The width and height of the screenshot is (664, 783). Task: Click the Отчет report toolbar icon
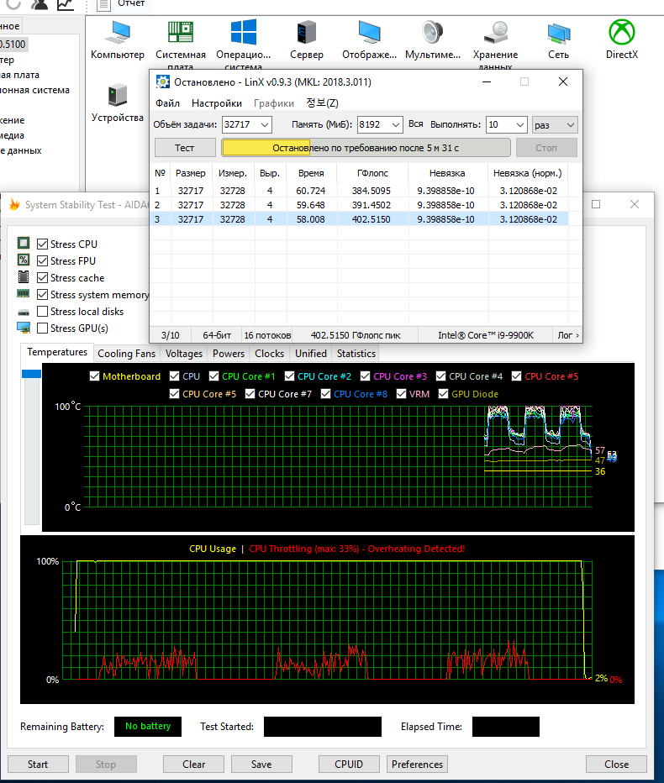[x=103, y=4]
